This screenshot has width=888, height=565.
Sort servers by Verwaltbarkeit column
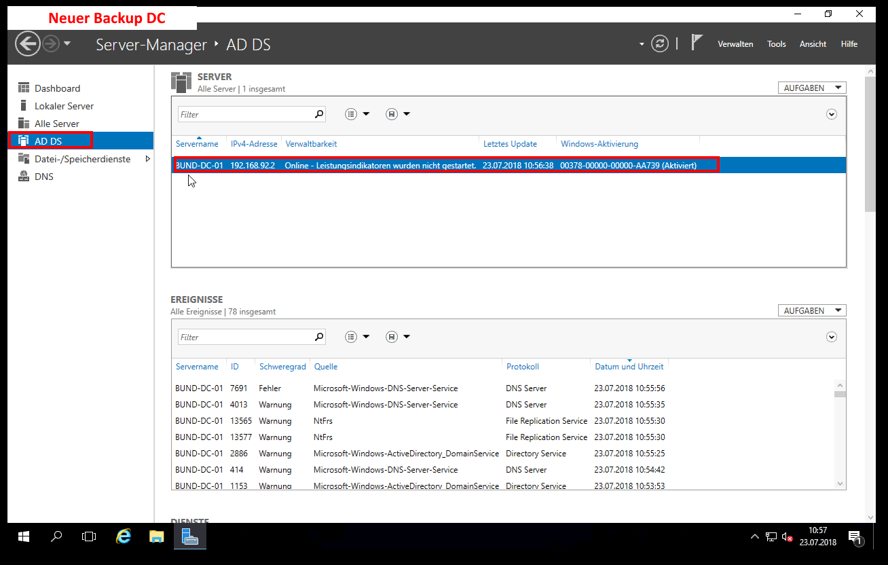[311, 144]
